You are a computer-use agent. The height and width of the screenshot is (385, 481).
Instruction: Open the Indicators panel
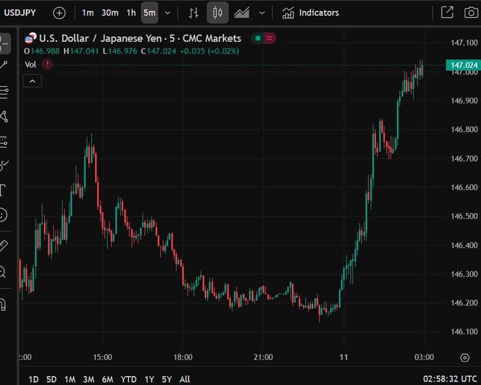click(311, 13)
